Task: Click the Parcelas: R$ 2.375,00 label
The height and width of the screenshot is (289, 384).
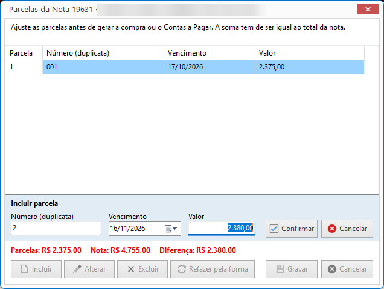Action: tap(46, 250)
